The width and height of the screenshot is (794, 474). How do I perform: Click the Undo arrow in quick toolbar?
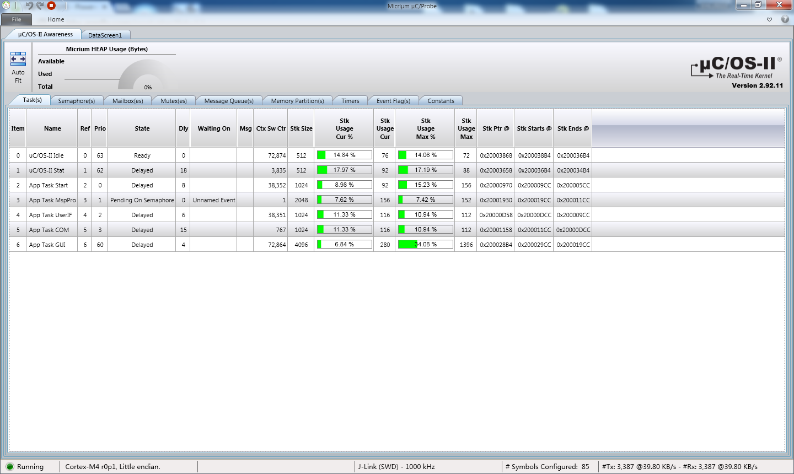coord(29,6)
